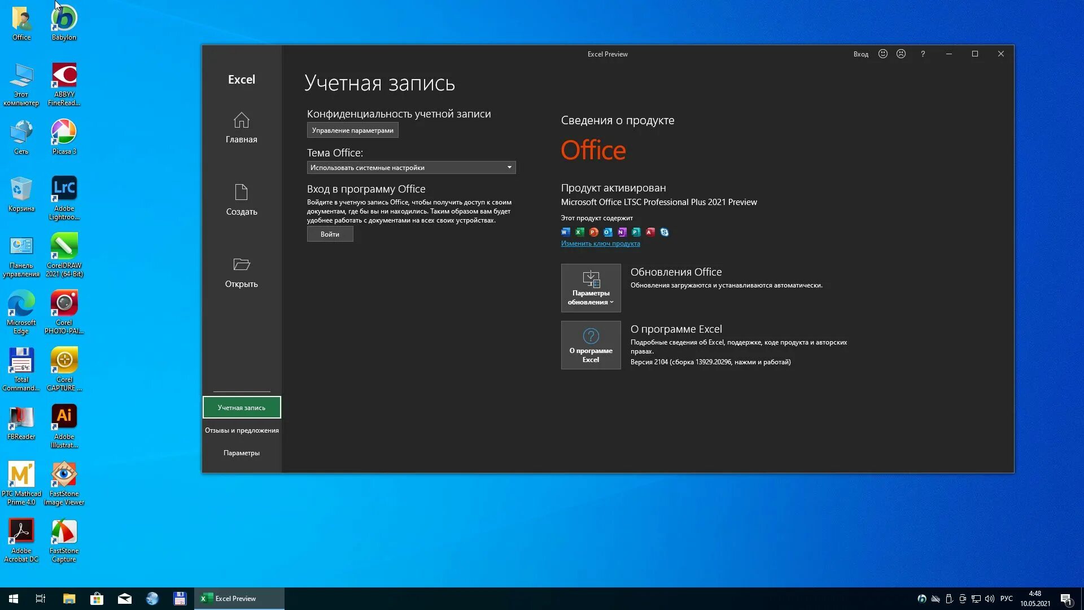This screenshot has height=610, width=1084.
Task: Click Изменить ключ продукта link
Action: click(x=601, y=243)
